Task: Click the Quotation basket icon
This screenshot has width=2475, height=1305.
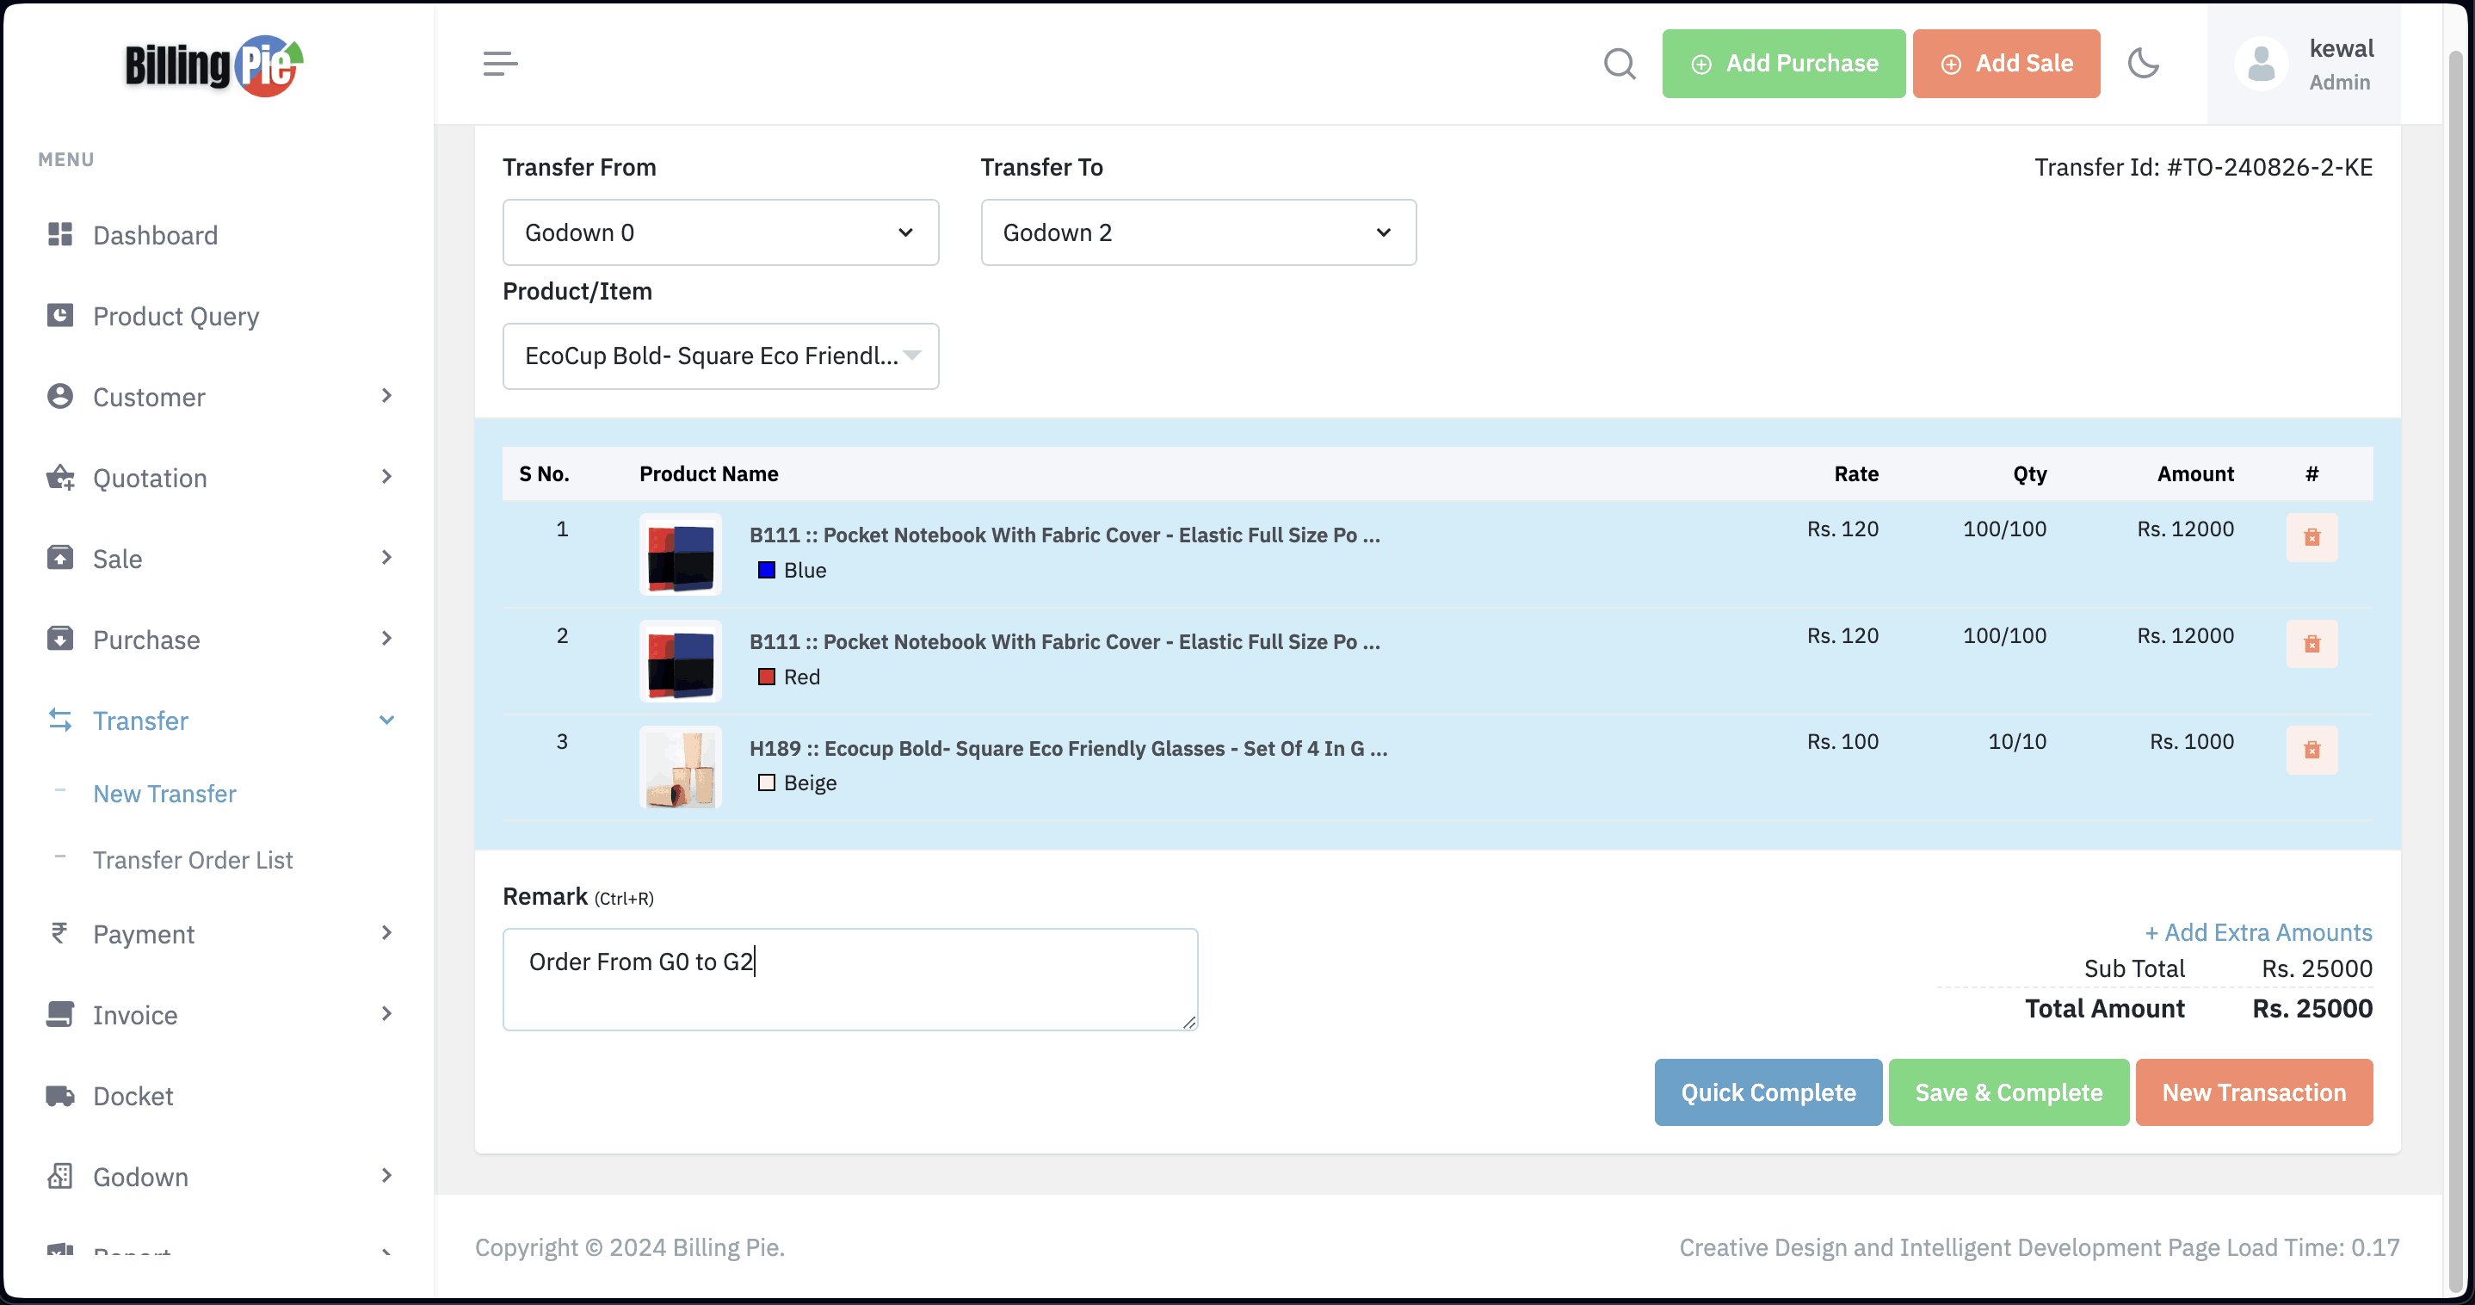Action: coord(59,478)
